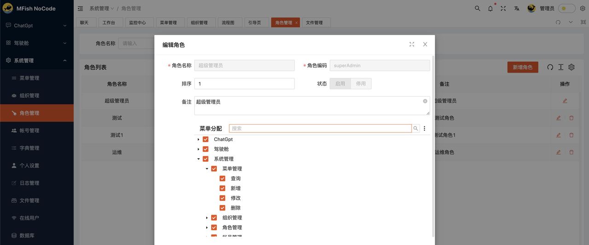Uncheck the 菜单管理 tree checkbox
Screen dimensions: 589x245
tap(214, 169)
